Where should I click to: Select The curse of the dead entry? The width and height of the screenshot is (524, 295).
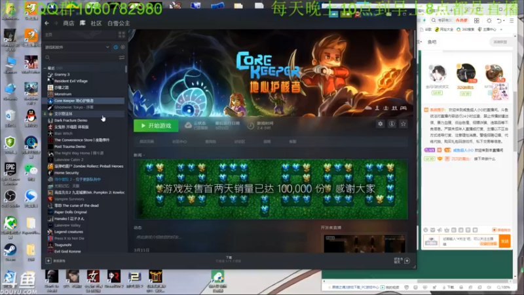[76, 205]
